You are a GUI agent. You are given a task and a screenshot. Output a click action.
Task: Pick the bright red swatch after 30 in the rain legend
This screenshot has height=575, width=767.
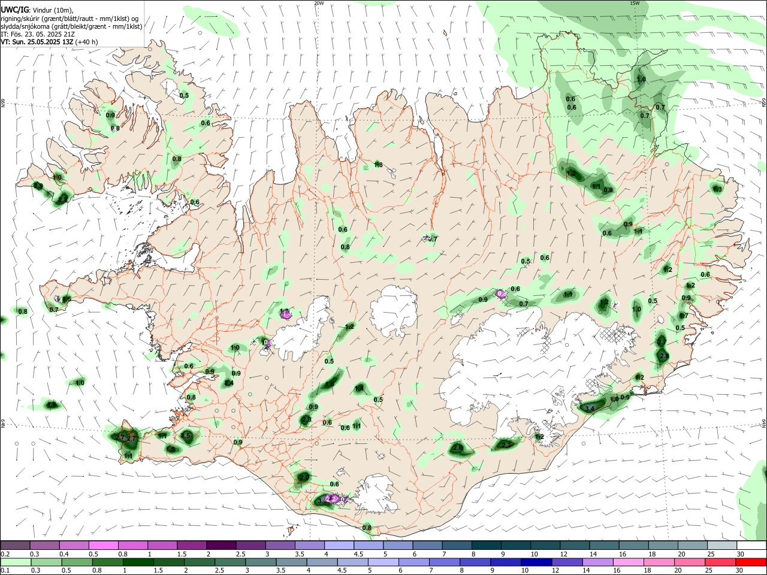750,562
